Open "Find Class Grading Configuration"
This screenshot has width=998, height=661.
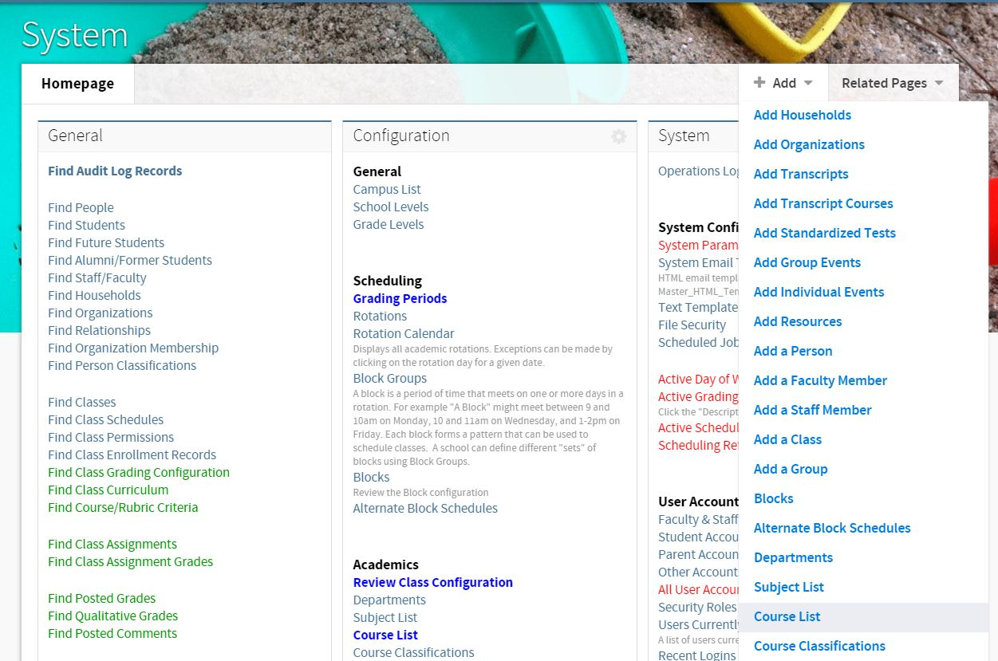pos(139,472)
